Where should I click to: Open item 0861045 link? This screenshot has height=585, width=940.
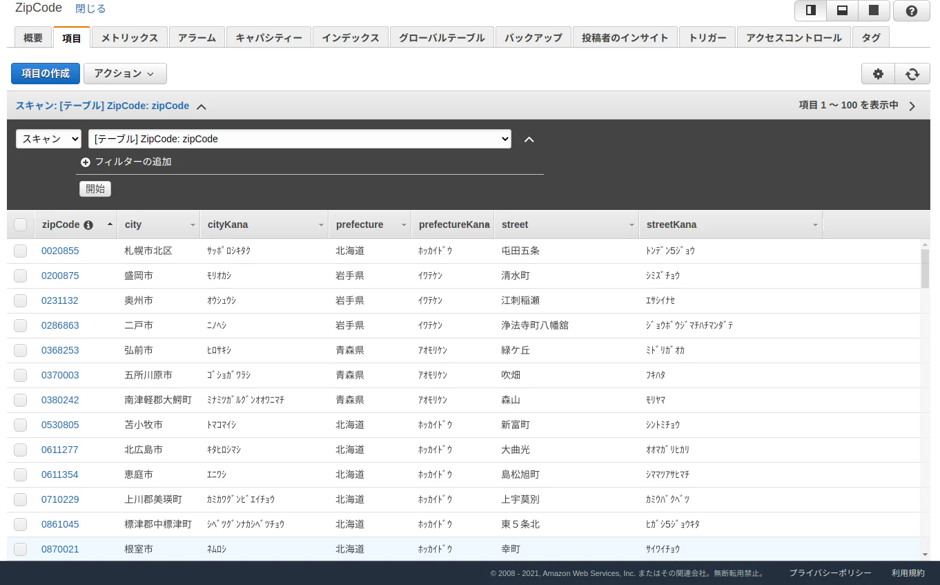pos(60,524)
